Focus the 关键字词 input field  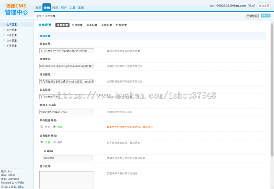tap(66, 66)
